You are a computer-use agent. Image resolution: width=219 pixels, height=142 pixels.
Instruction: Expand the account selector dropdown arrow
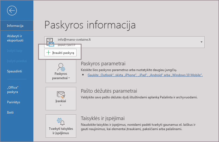(x=201, y=42)
